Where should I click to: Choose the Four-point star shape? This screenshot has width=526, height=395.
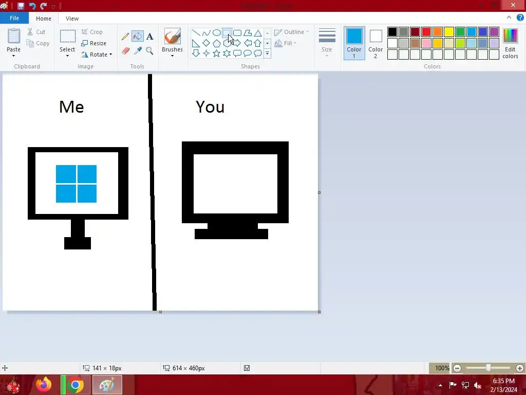pos(206,53)
